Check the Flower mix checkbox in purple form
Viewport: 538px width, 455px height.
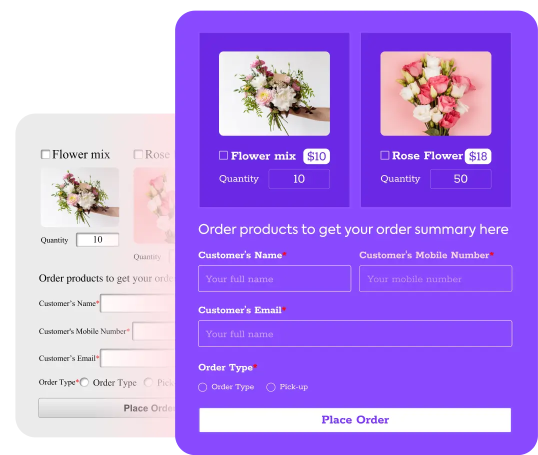(223, 155)
